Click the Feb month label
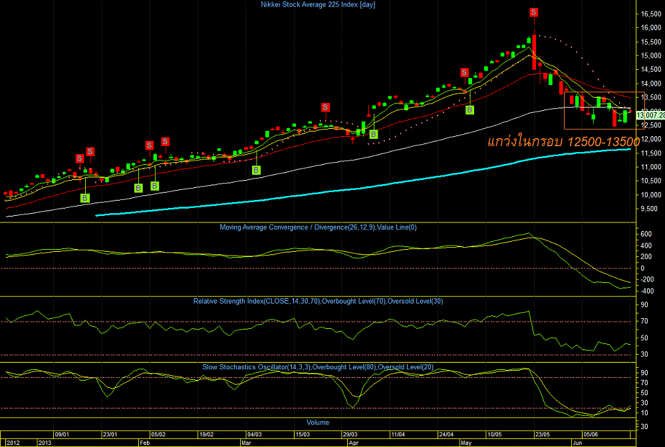665x447 pixels. 144,443
